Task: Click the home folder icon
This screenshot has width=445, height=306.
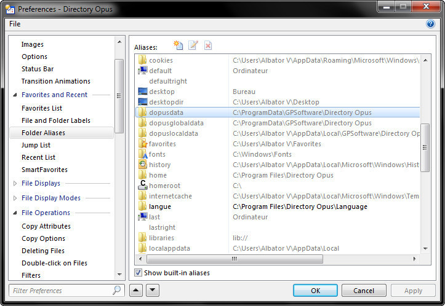Action: pyautogui.click(x=142, y=175)
